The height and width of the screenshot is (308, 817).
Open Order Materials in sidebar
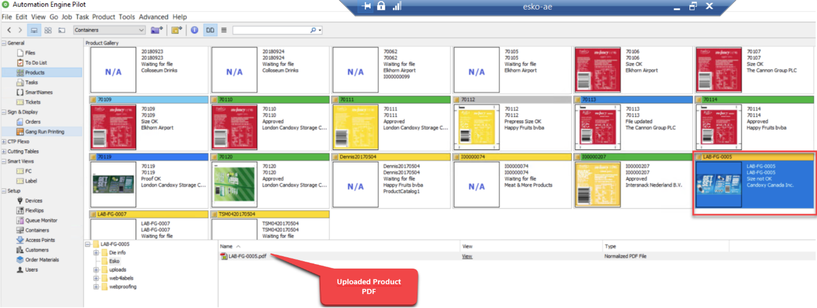[42, 260]
